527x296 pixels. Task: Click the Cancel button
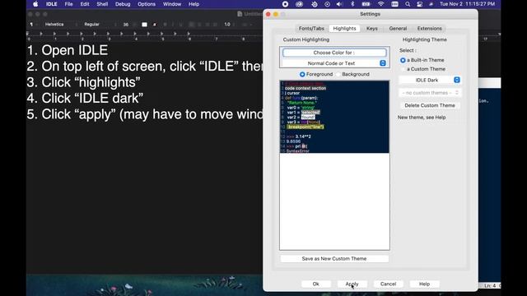coord(388,284)
